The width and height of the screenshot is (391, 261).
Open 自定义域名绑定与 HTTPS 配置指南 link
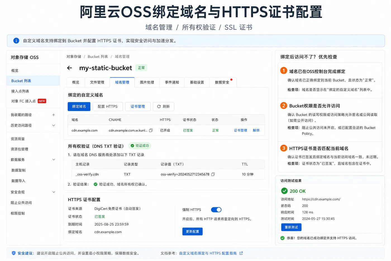click(208, 253)
